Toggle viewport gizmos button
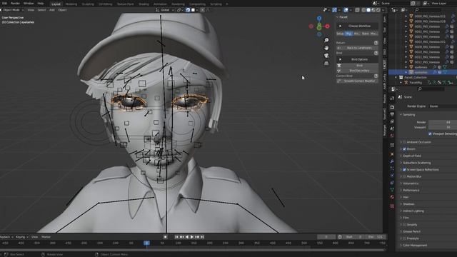The width and height of the screenshot is (457, 257). [334, 10]
